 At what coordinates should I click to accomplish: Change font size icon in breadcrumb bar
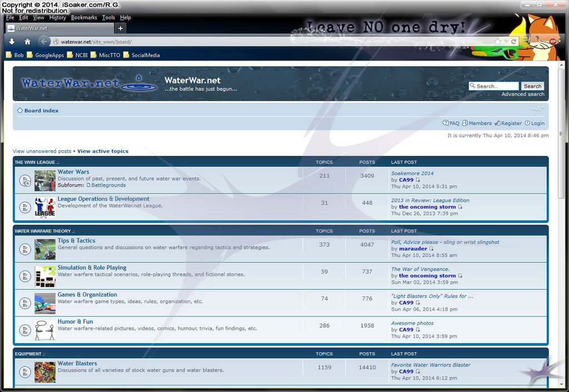[x=538, y=109]
